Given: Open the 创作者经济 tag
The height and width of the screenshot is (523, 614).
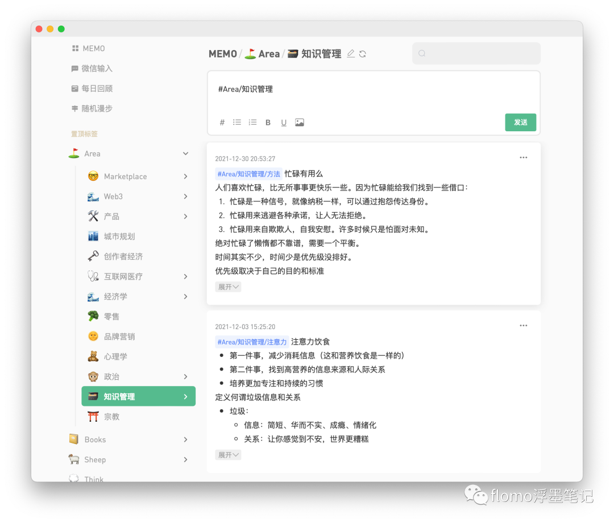Looking at the screenshot, I should coord(138,256).
